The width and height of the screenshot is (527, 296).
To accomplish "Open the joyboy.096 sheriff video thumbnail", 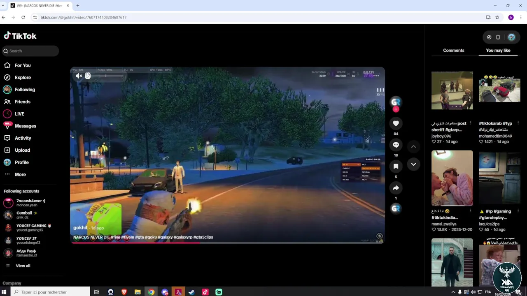I will point(452,90).
